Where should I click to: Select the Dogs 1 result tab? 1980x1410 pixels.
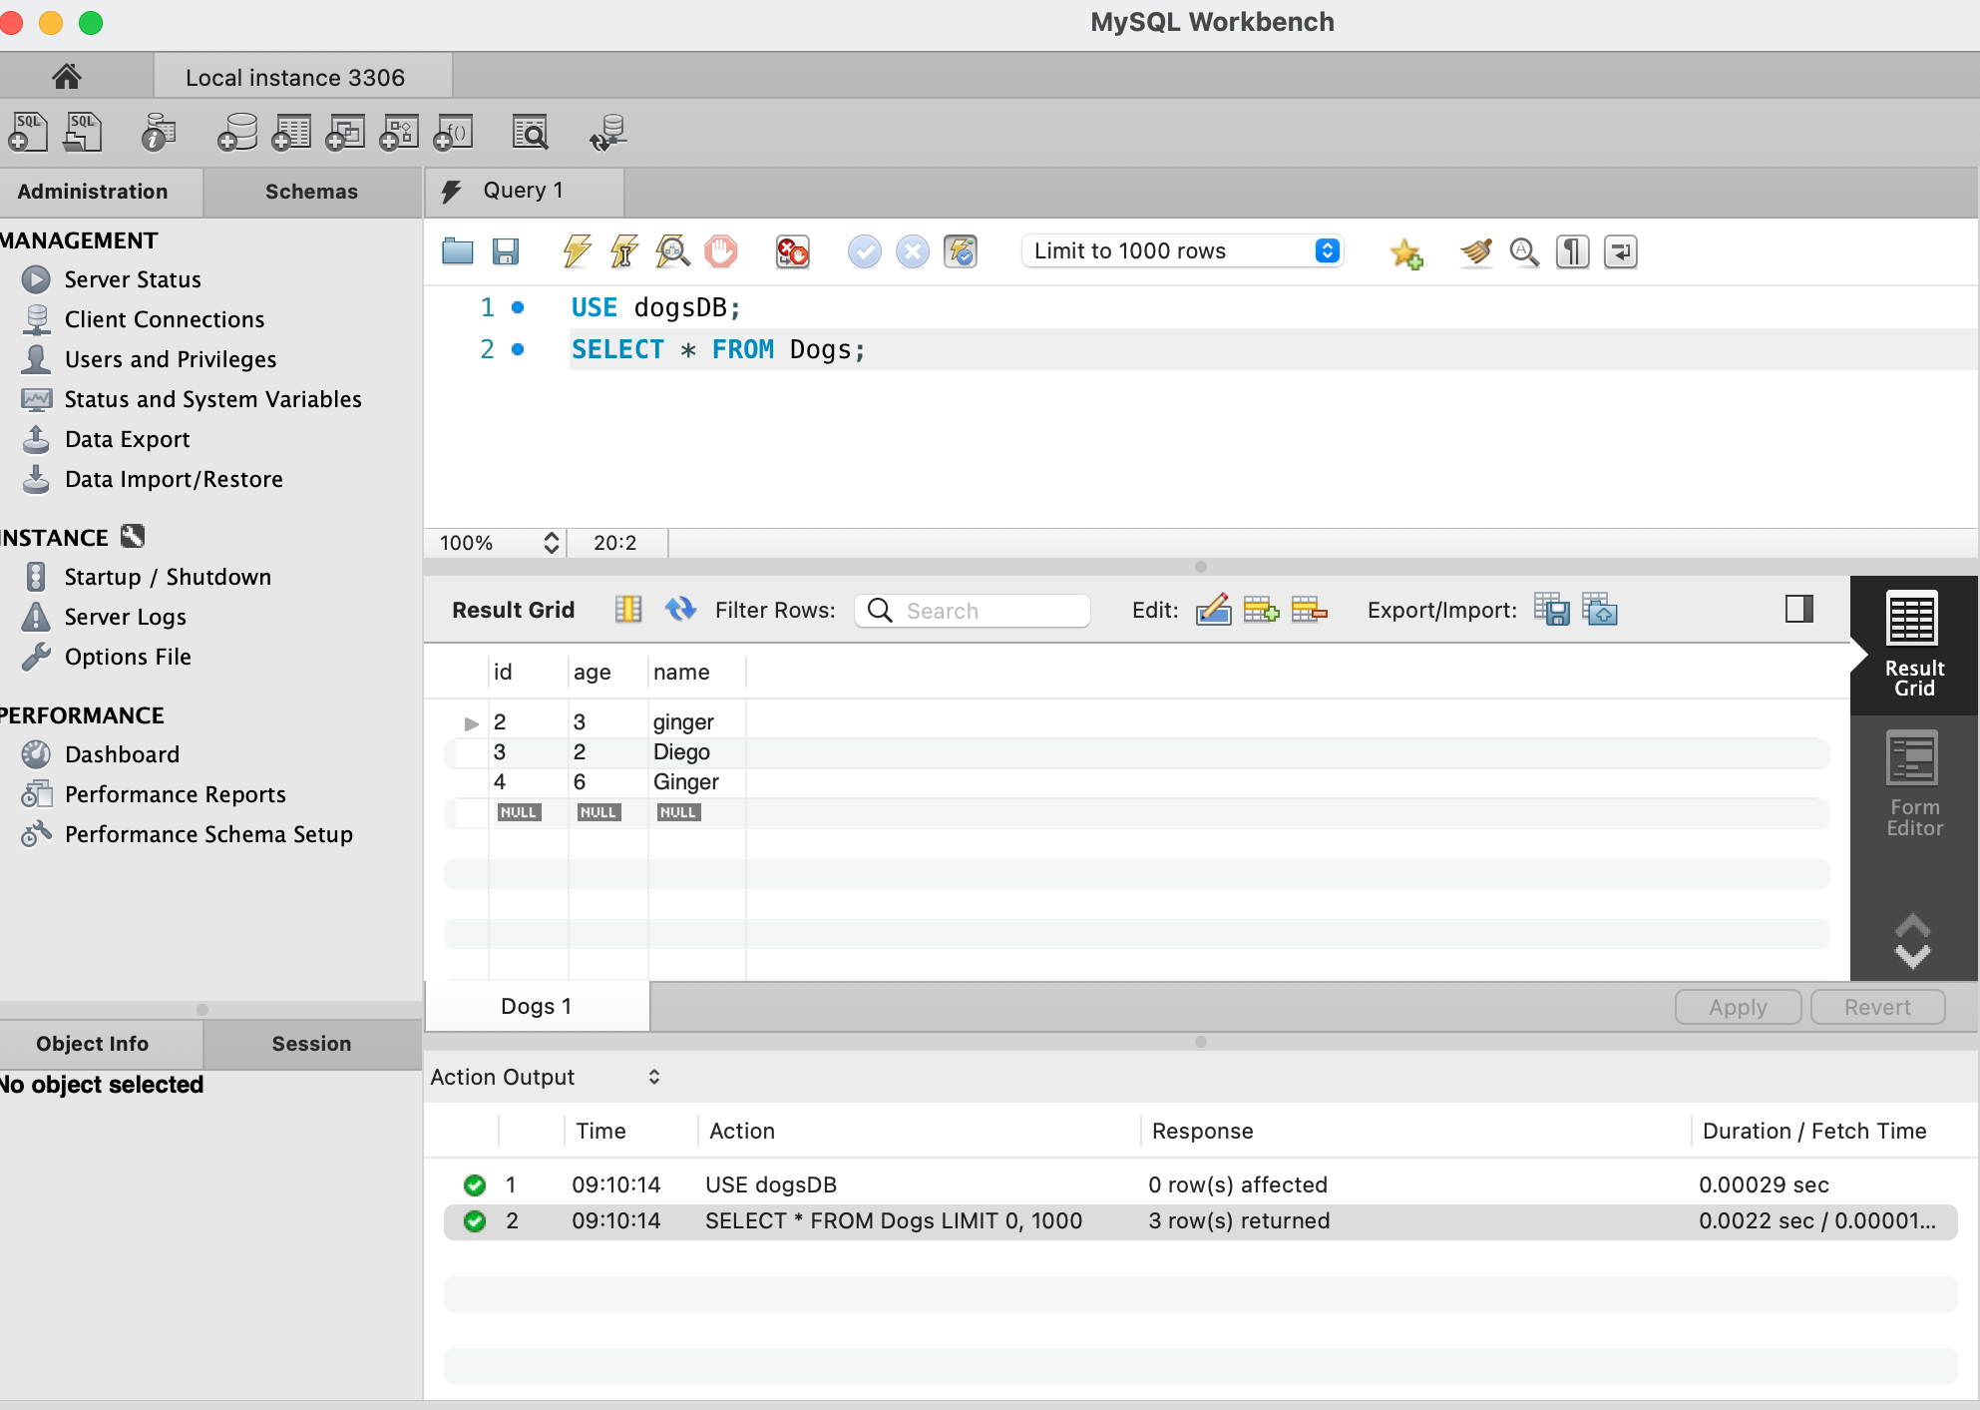tap(537, 1006)
